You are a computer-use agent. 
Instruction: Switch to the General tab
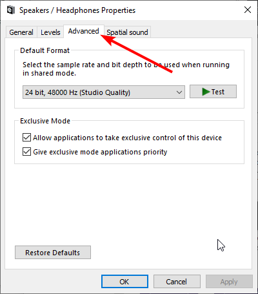21,32
